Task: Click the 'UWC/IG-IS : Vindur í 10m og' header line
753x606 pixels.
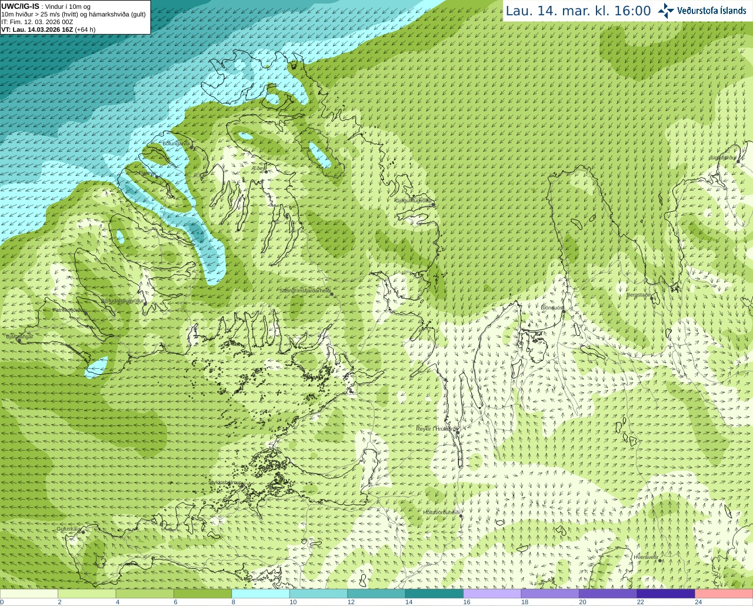Action: point(46,6)
